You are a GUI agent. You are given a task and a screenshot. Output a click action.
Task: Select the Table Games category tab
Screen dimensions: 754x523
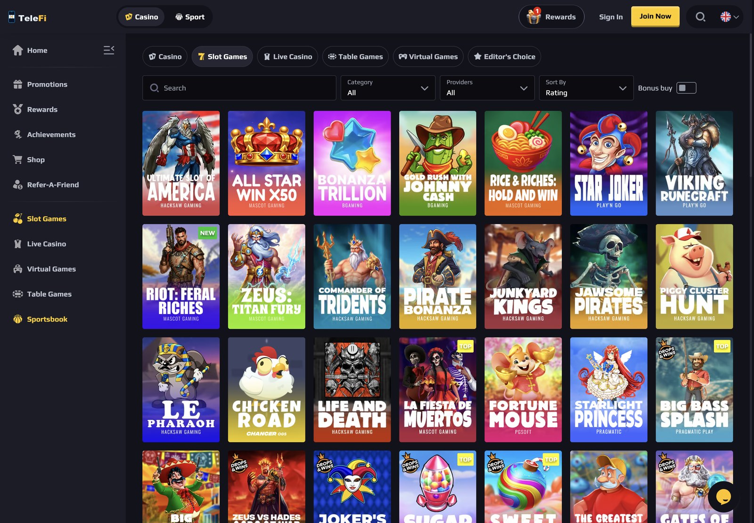point(355,56)
